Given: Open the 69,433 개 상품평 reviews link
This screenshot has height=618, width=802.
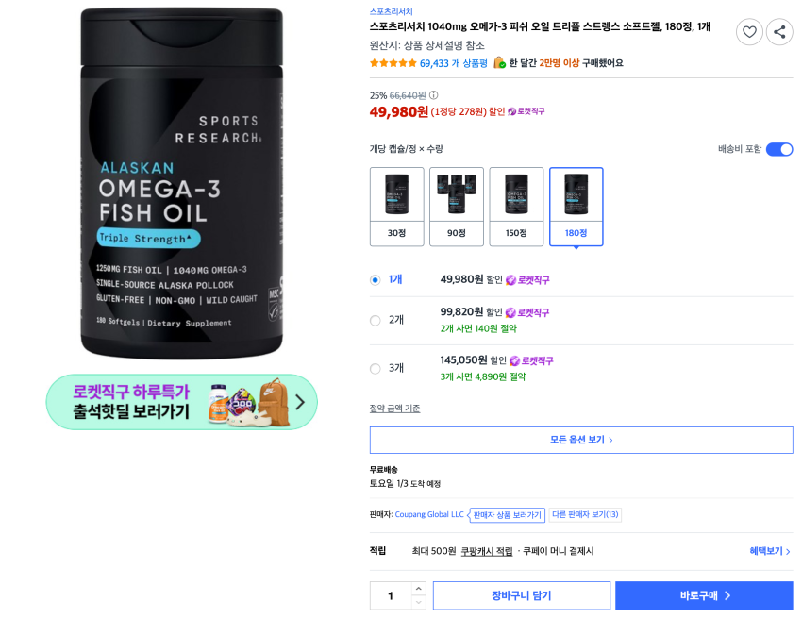Looking at the screenshot, I should [454, 63].
